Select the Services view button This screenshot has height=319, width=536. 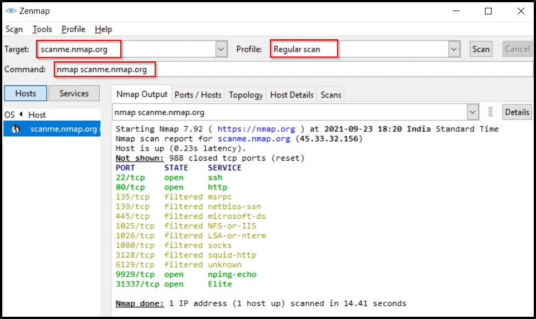(74, 94)
